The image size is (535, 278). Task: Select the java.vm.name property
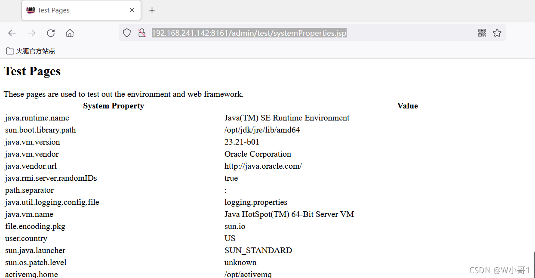coord(29,214)
